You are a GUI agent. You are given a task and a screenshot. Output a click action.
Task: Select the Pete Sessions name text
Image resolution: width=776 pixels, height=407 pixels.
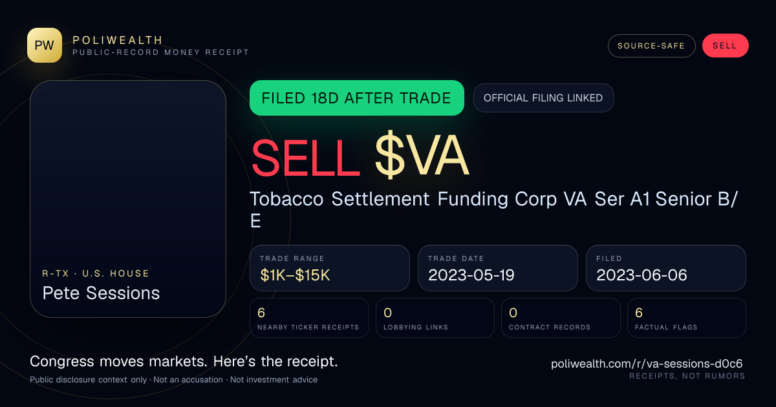(101, 293)
